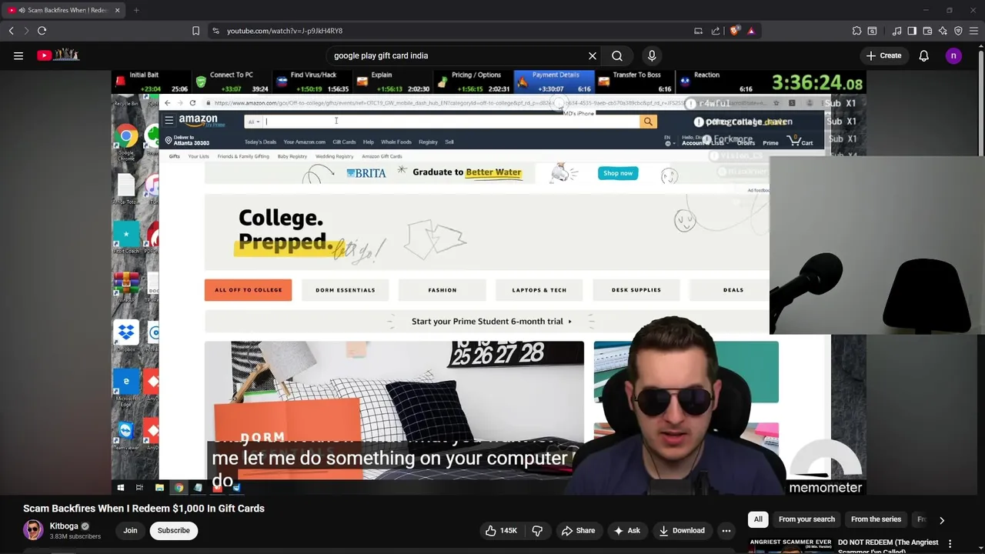Toggle the browser sidebar panel icon
The height and width of the screenshot is (554, 985).
coord(912,31)
